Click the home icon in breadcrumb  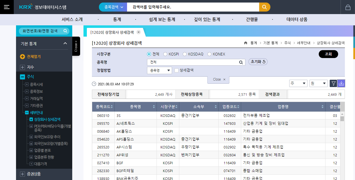246,43
